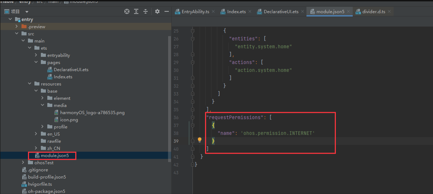Click the module.json5 file icon in tree
This screenshot has height=194, width=433.
pyautogui.click(x=37, y=156)
